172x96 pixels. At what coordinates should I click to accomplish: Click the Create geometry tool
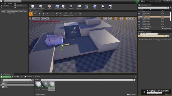pyautogui.click(x=53, y=14)
